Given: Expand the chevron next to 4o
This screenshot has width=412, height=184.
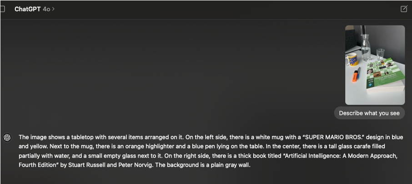Looking at the screenshot, I should [x=54, y=9].
